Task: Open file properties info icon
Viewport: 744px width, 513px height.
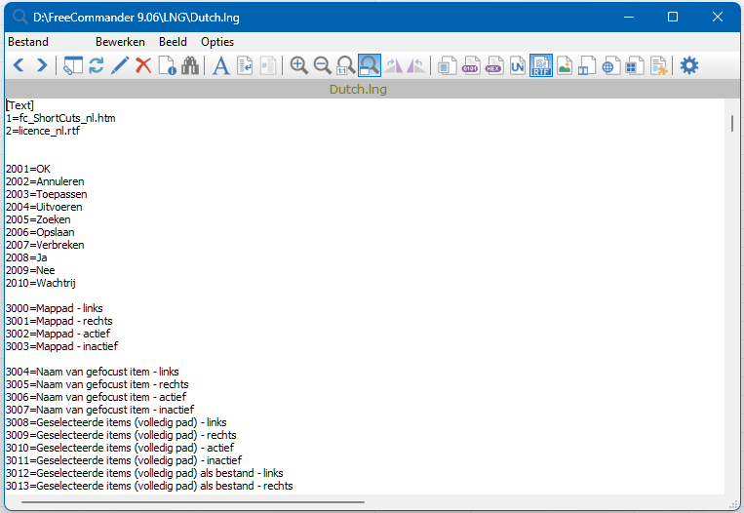Action: 167,65
